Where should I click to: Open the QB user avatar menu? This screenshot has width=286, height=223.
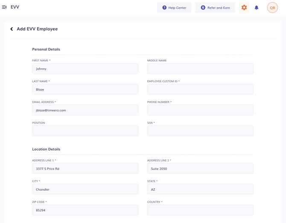[272, 8]
